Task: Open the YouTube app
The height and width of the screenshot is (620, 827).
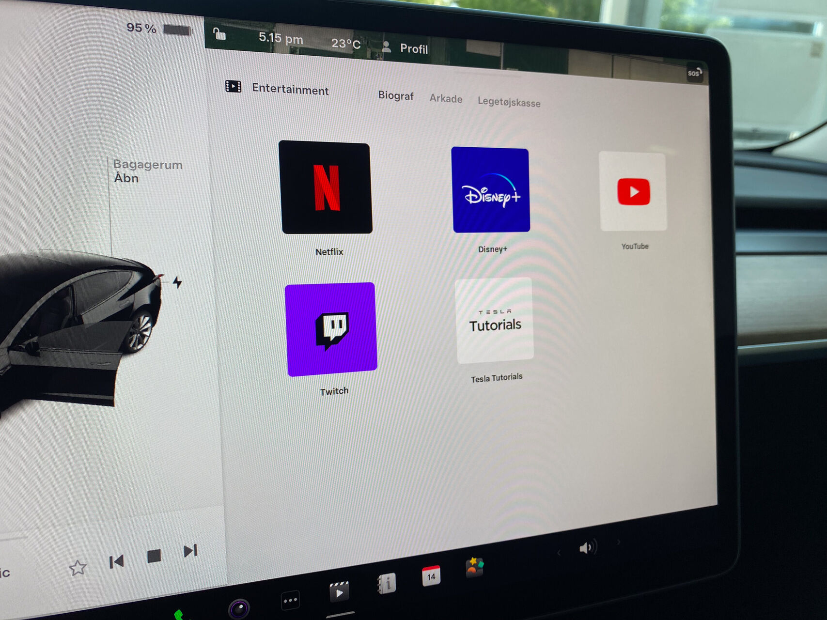Action: [633, 191]
